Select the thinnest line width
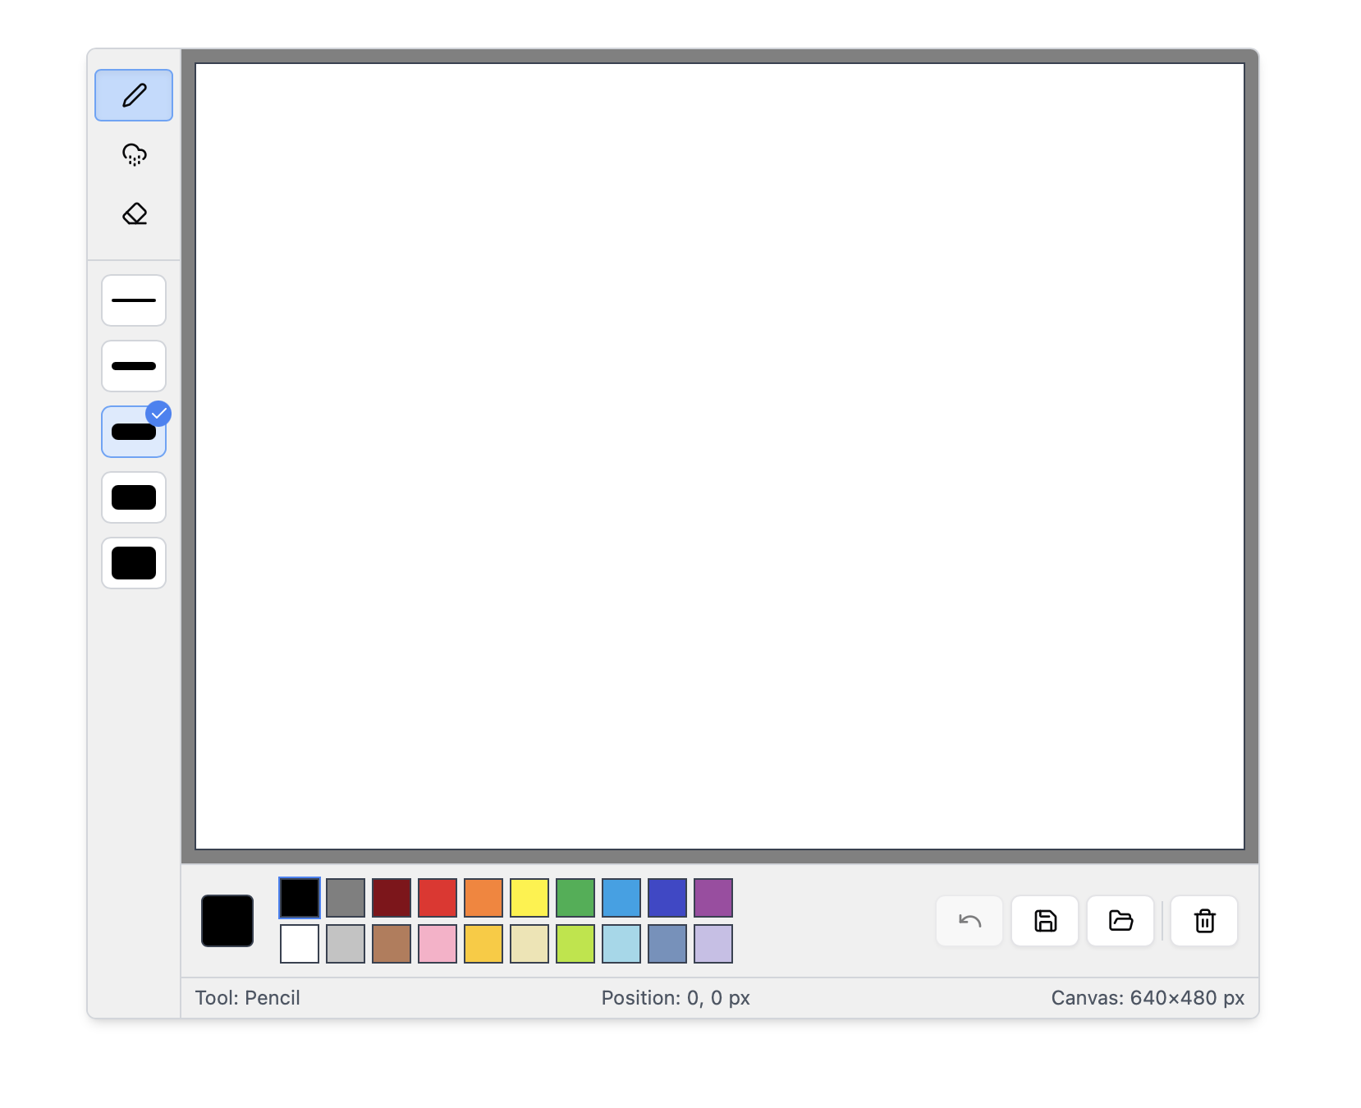The width and height of the screenshot is (1361, 1108). (133, 300)
